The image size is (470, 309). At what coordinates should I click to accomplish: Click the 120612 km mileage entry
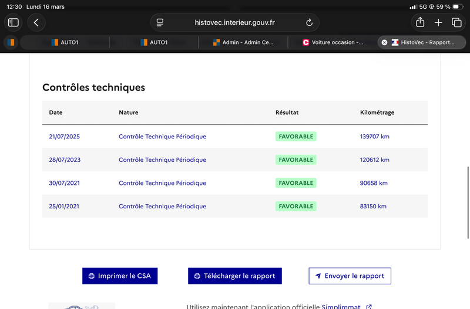click(x=374, y=160)
